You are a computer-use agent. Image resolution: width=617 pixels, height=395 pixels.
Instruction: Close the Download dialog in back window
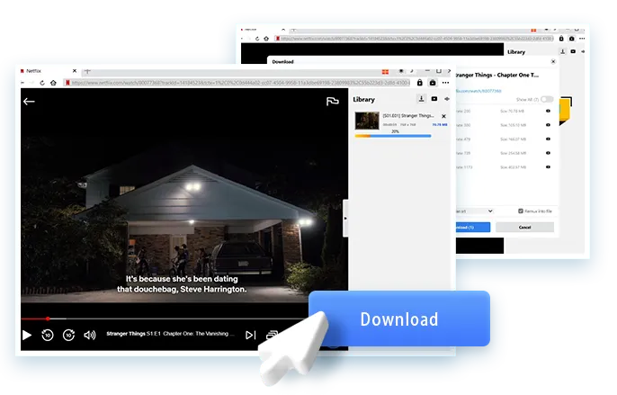pos(553,61)
